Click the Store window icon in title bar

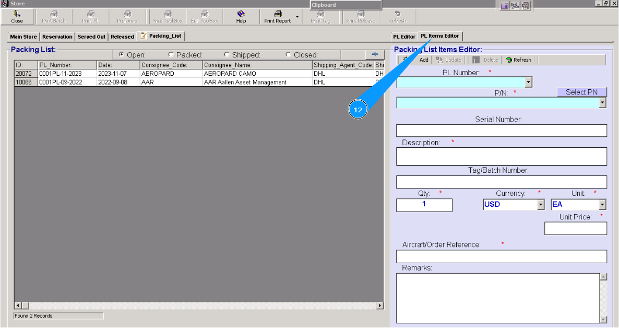(5, 4)
